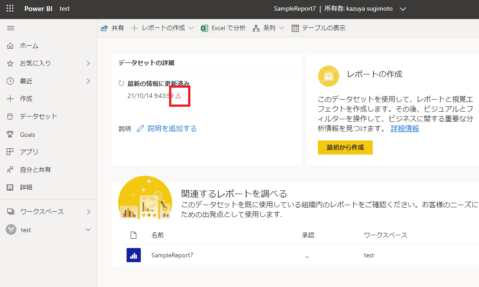
Task: Click the test workspace cell in SampleReport7 row
Action: coord(369,255)
